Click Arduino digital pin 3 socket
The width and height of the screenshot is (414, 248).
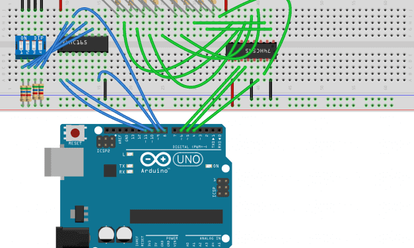(200, 131)
